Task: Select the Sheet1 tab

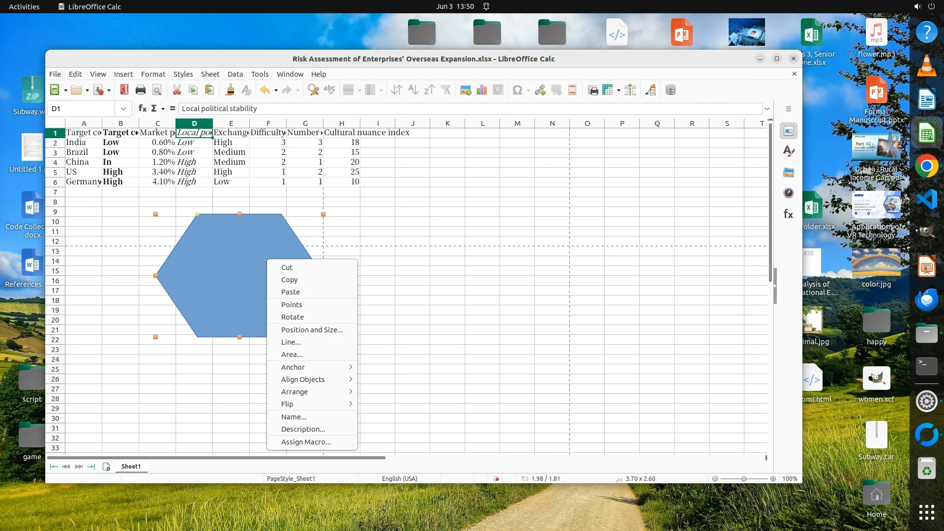Action: coord(131,467)
